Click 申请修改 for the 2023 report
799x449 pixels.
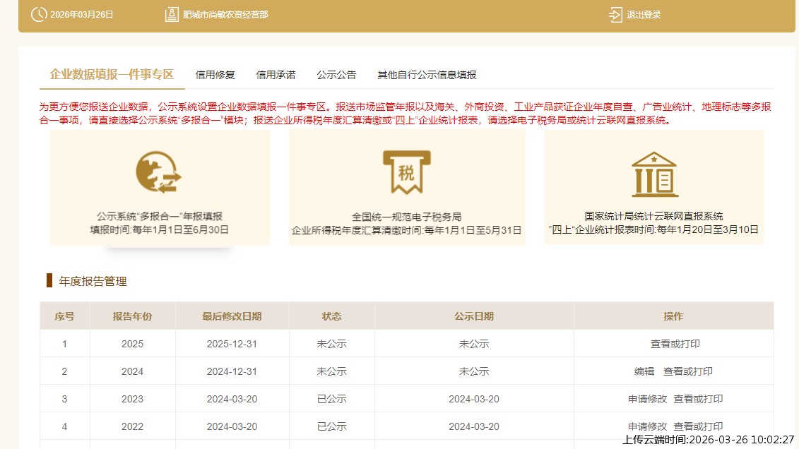click(x=647, y=399)
